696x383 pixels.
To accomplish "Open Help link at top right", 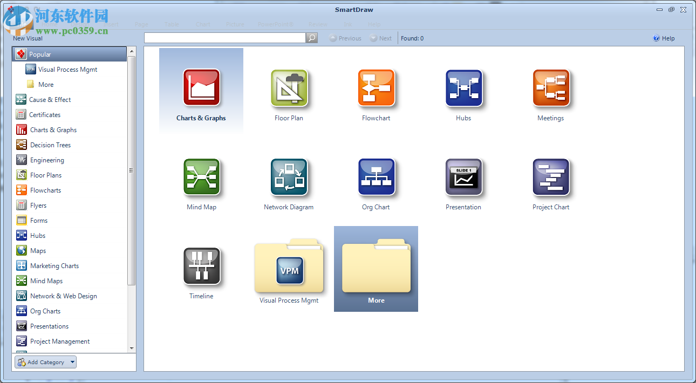I will point(664,38).
